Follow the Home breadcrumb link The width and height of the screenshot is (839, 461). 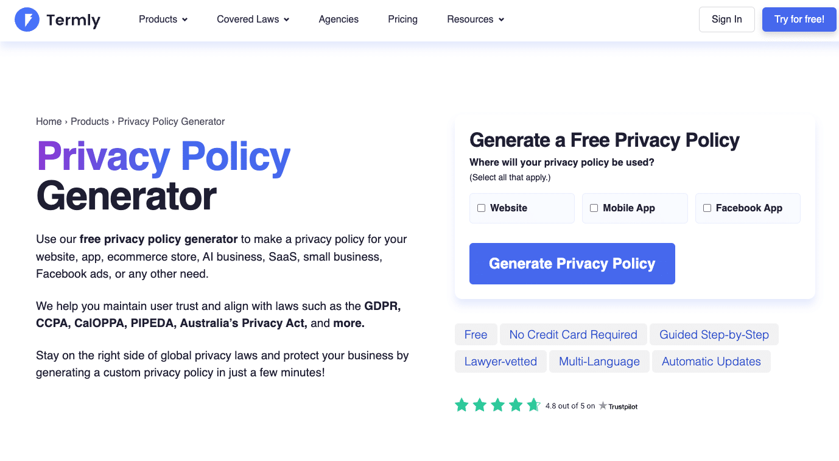click(49, 122)
